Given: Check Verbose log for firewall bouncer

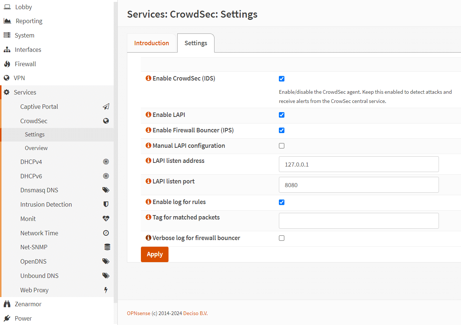Looking at the screenshot, I should point(281,238).
